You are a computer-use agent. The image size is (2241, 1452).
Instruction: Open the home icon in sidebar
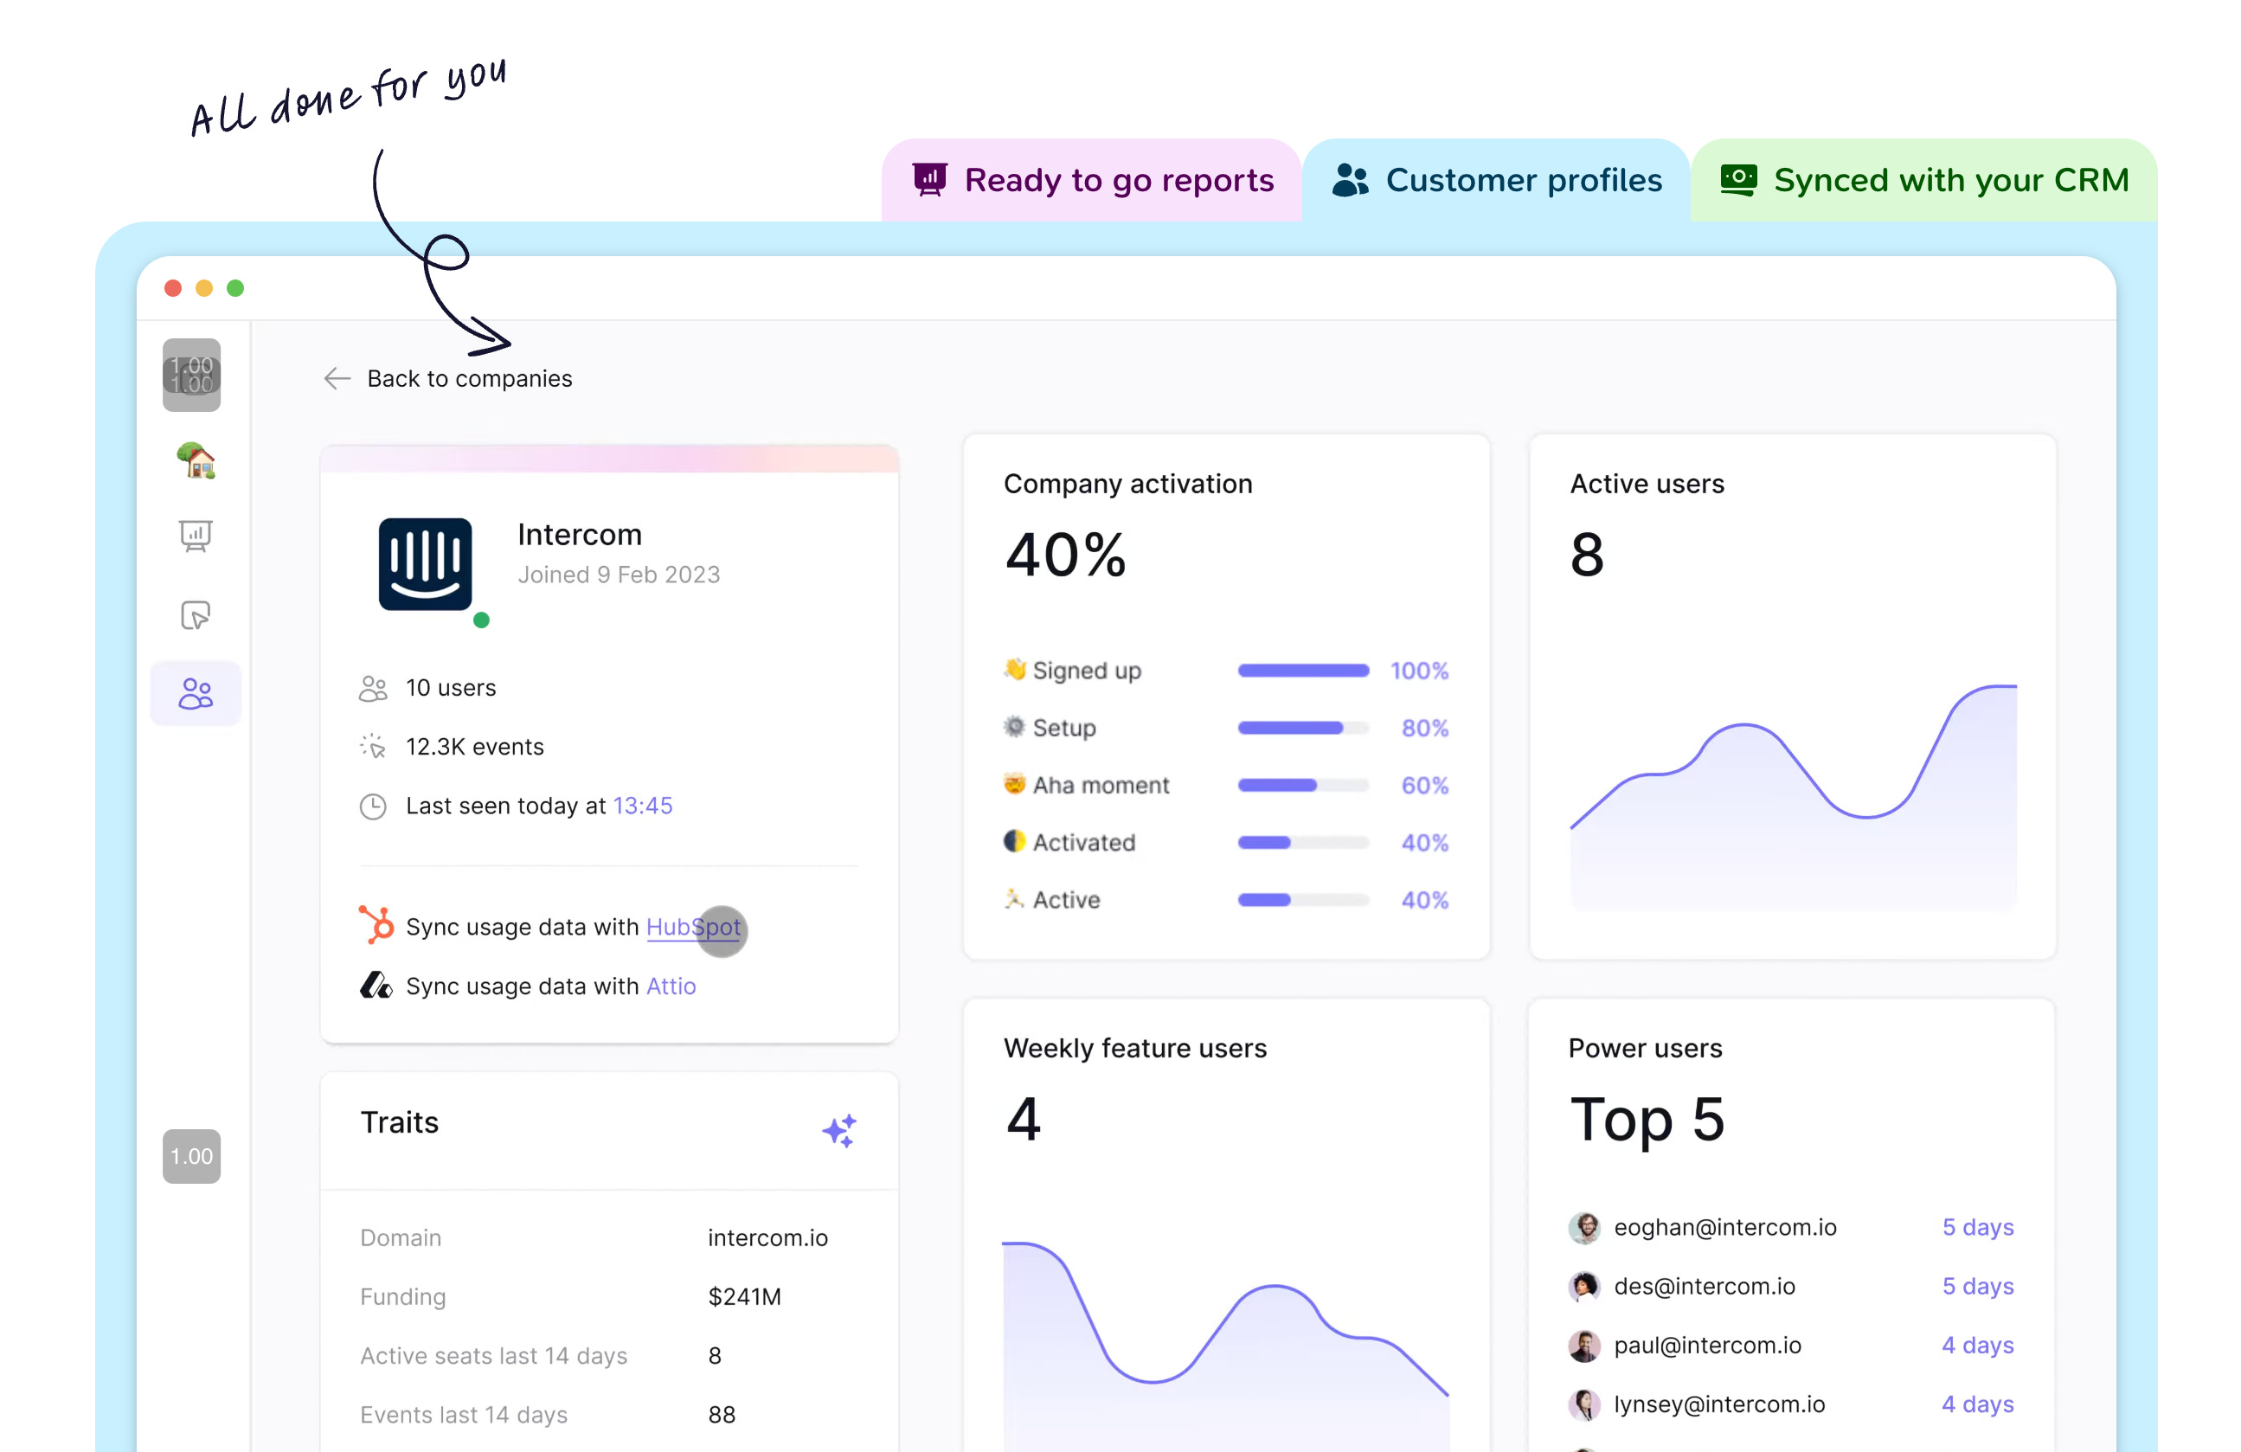click(x=196, y=460)
